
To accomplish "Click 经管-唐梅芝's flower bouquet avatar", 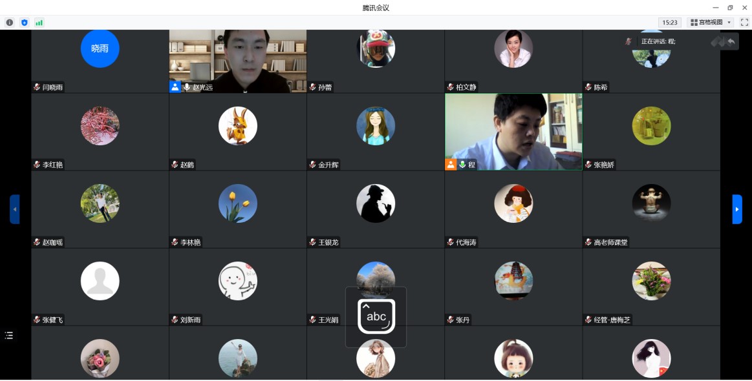I will (651, 281).
